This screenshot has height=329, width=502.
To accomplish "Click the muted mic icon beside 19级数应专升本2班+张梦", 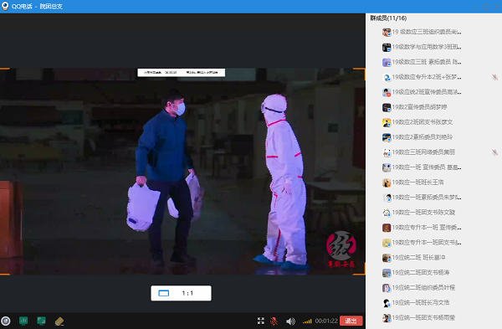I will pos(494,77).
